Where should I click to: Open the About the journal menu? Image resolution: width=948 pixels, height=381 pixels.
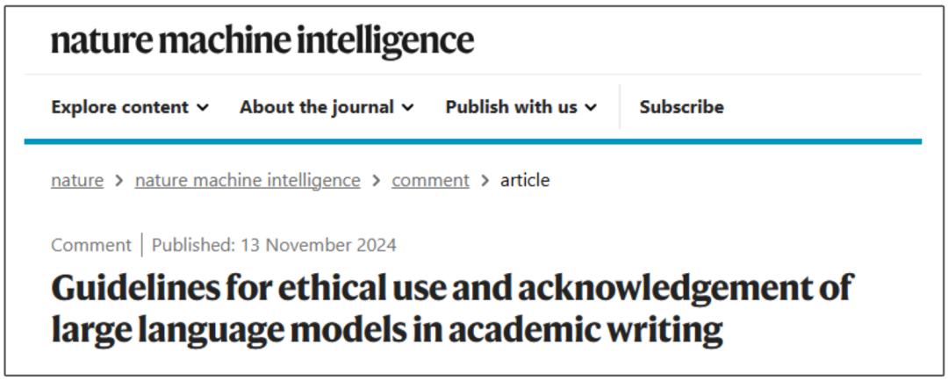click(x=317, y=107)
